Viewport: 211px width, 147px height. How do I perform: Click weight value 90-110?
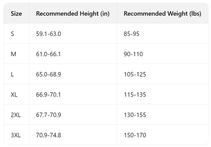(133, 54)
